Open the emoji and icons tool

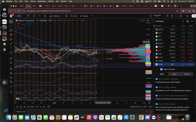11,52
